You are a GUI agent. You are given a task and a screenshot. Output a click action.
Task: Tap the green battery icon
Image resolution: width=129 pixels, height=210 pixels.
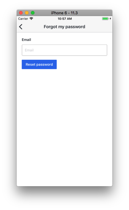pos(105,19)
